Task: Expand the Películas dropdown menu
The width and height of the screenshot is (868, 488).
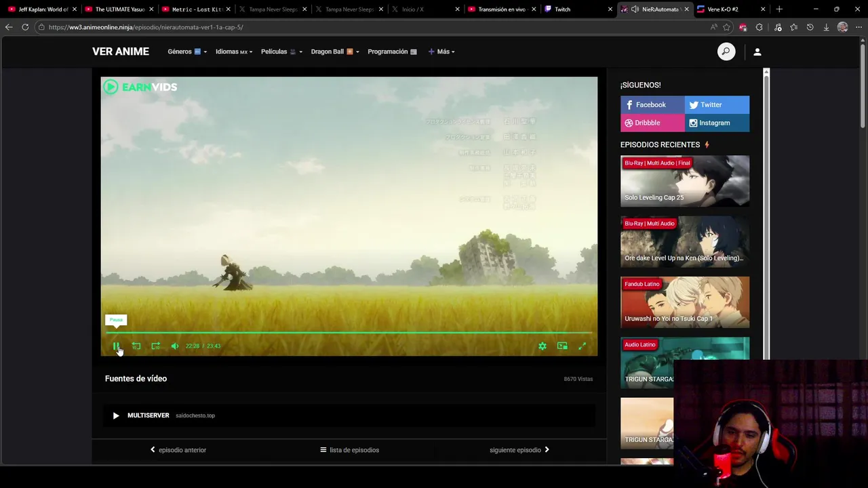Action: (x=281, y=52)
